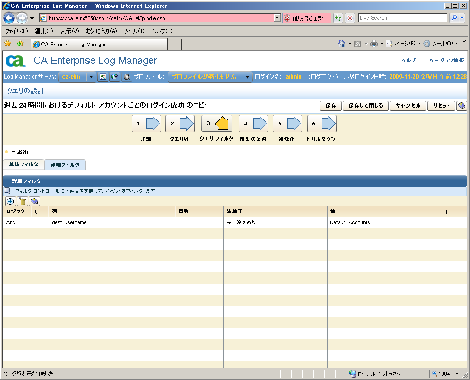
Task: Add a new filter condition row
Action: (10, 202)
